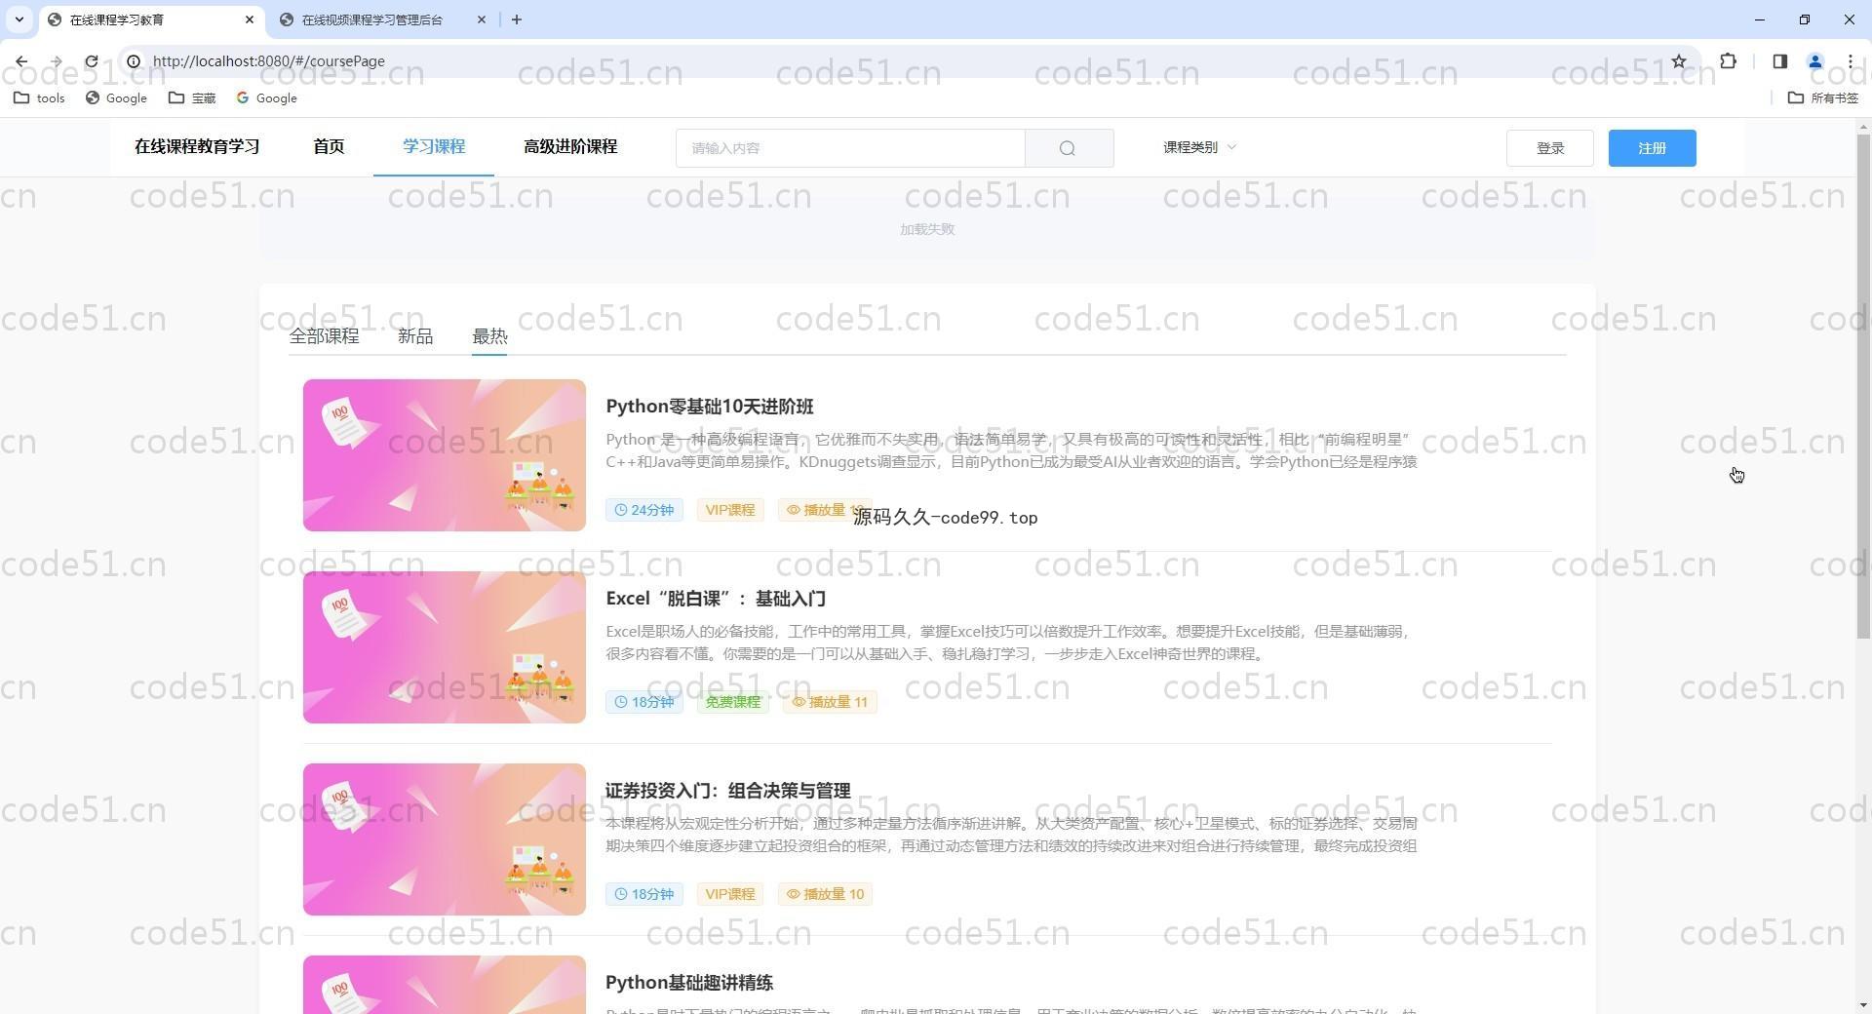Expand the 课程类别 dropdown
Viewport: 1872px width, 1014px height.
(1199, 147)
